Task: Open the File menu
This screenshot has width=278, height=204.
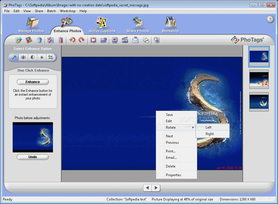Action: tap(7, 11)
